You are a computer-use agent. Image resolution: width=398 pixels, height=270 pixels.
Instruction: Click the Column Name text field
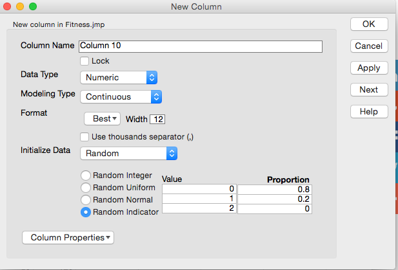pyautogui.click(x=201, y=46)
